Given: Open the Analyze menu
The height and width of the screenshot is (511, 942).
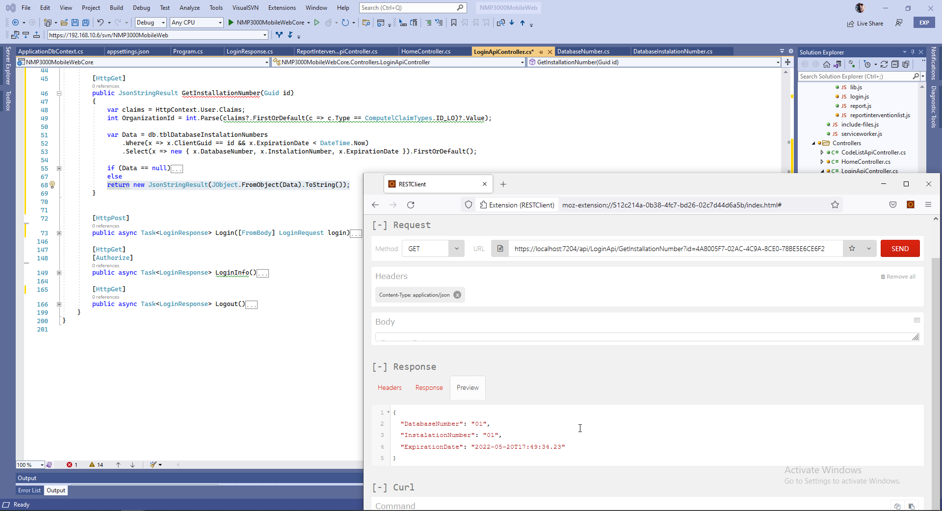Looking at the screenshot, I should (x=189, y=8).
